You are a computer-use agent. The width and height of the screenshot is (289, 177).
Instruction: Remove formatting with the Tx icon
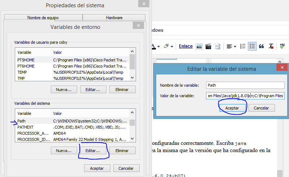point(271,46)
